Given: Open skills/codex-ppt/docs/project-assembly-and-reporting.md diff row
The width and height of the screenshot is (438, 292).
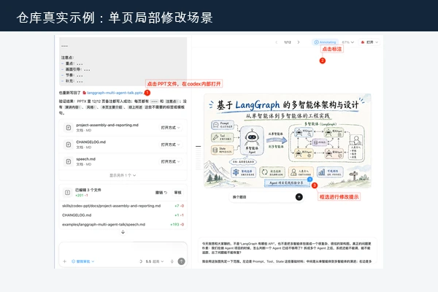Looking at the screenshot, I should tap(123, 206).
